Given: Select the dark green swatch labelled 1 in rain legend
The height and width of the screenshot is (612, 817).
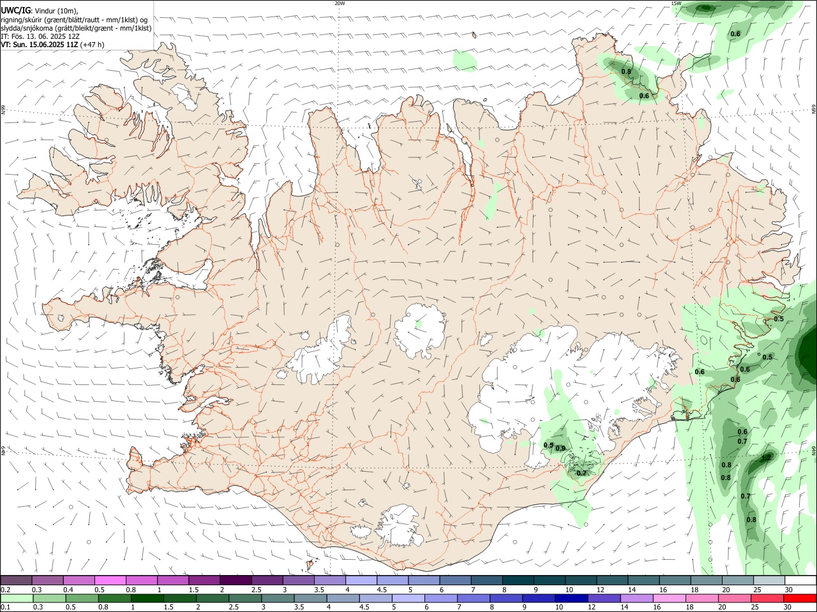Looking at the screenshot, I should pyautogui.click(x=147, y=599).
